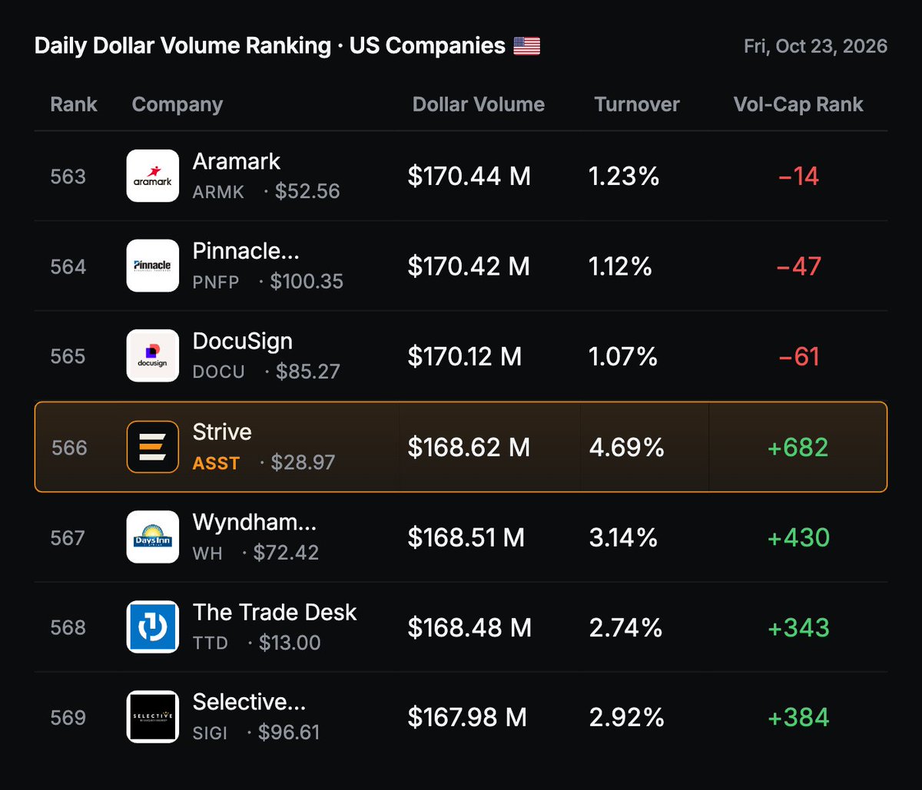Click The Trade Desk company name

tap(275, 612)
